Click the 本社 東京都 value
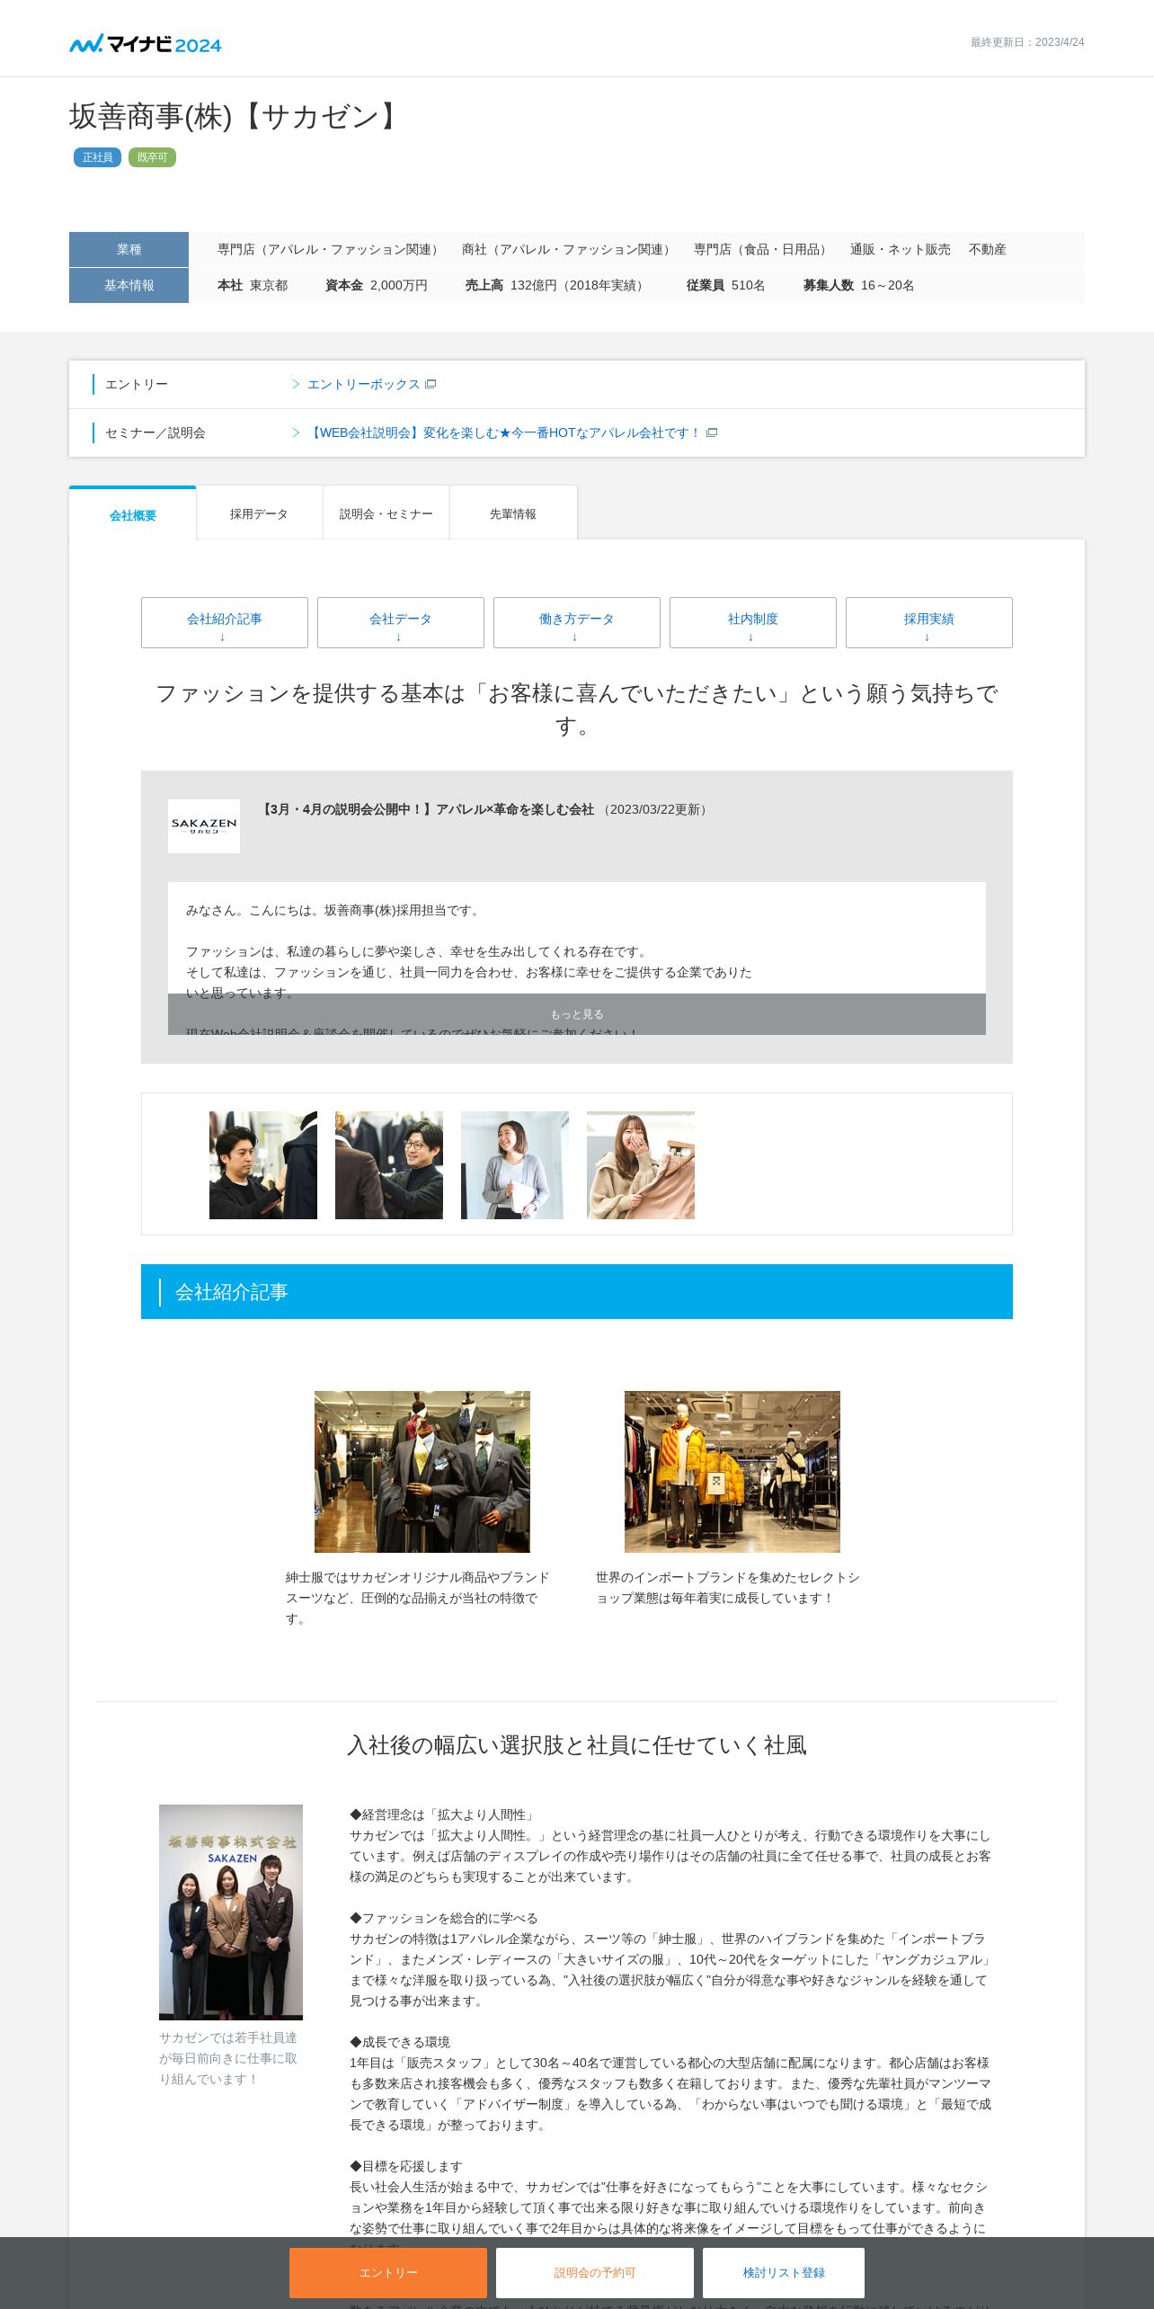This screenshot has width=1154, height=2309. [x=253, y=285]
